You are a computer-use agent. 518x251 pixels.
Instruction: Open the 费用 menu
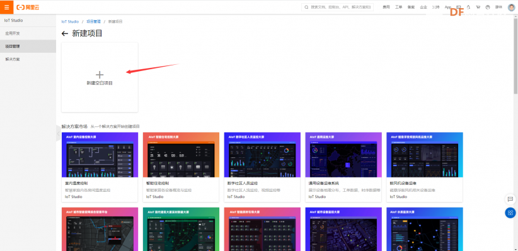[x=386, y=8]
